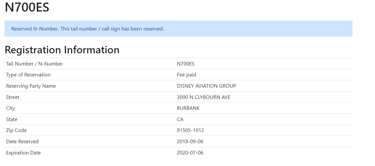Click the Reserved N-Number alert banner
Viewport: 375px width, 166px height.
[x=178, y=29]
